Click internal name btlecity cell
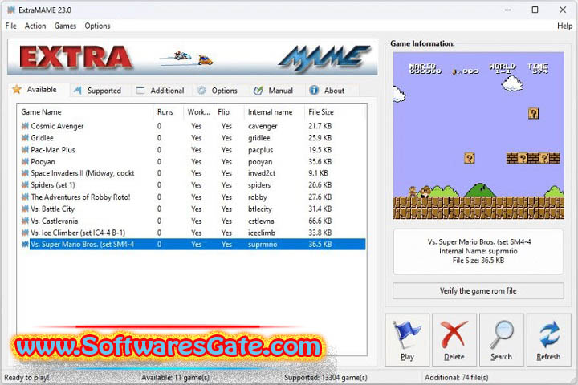578x385 pixels. [260, 209]
